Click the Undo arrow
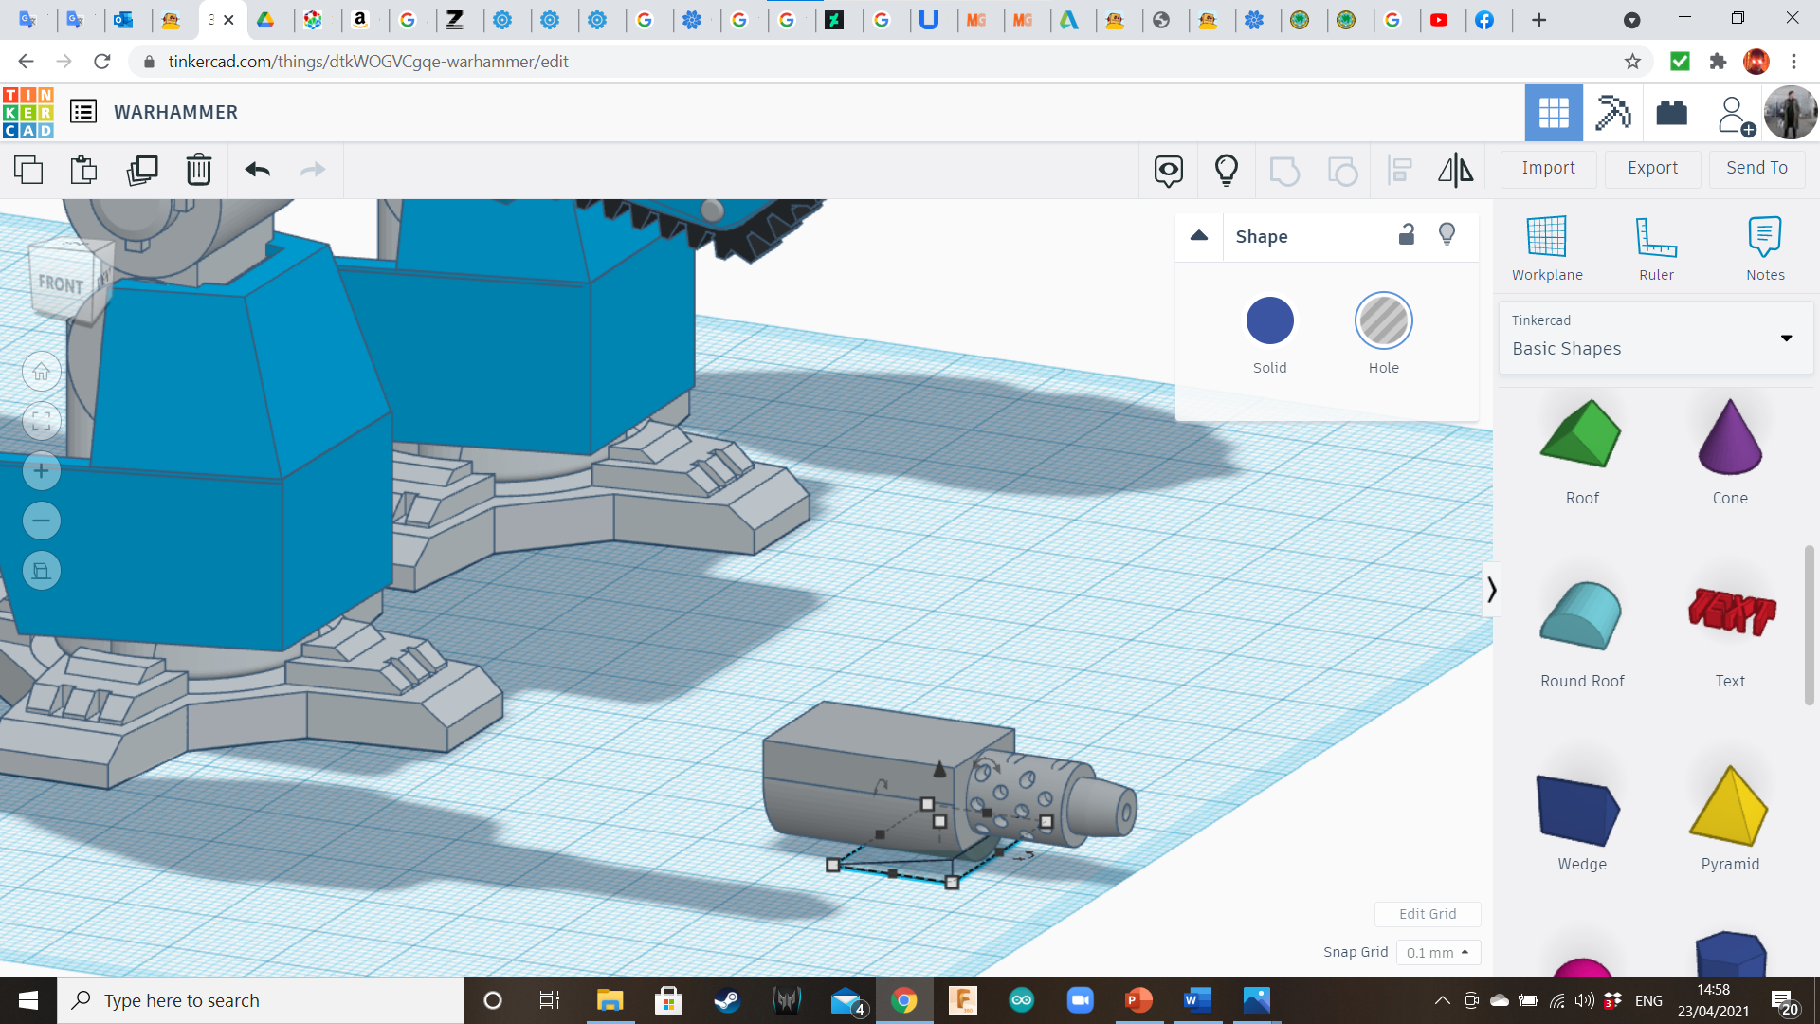 click(257, 170)
